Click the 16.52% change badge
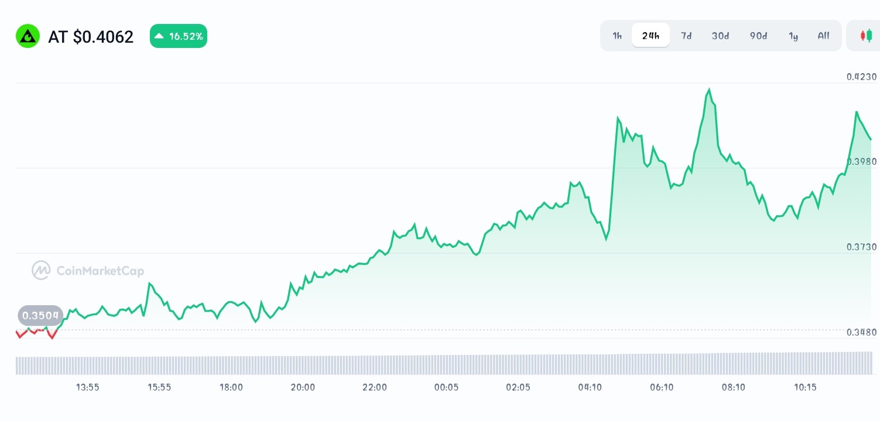880x421 pixels. (179, 36)
